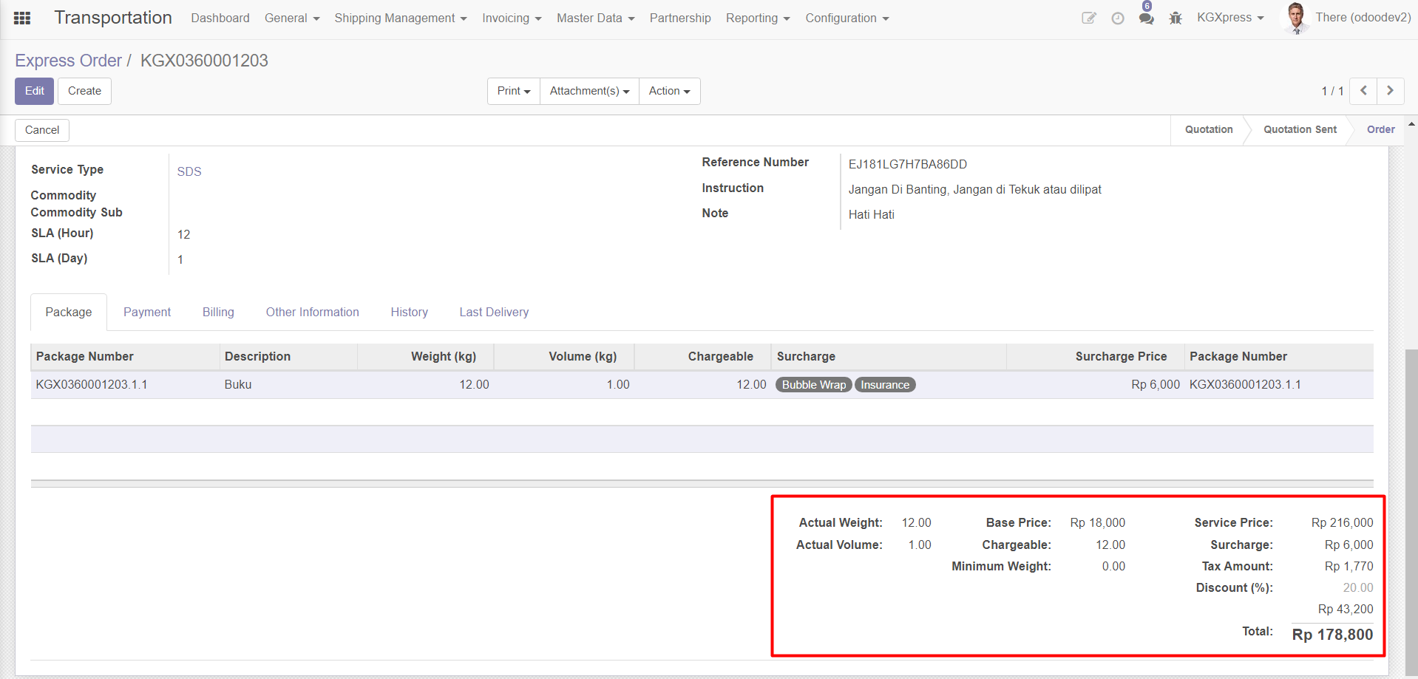Open the KGXpress company dropdown

pyautogui.click(x=1230, y=18)
